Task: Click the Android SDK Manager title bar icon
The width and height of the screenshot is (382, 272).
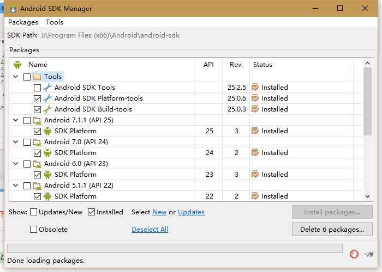Action: pos(13,9)
